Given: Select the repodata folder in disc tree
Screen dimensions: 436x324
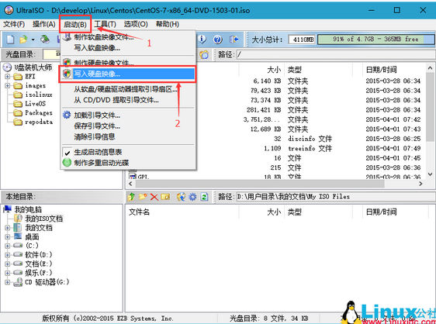Looking at the screenshot, I should coord(39,122).
